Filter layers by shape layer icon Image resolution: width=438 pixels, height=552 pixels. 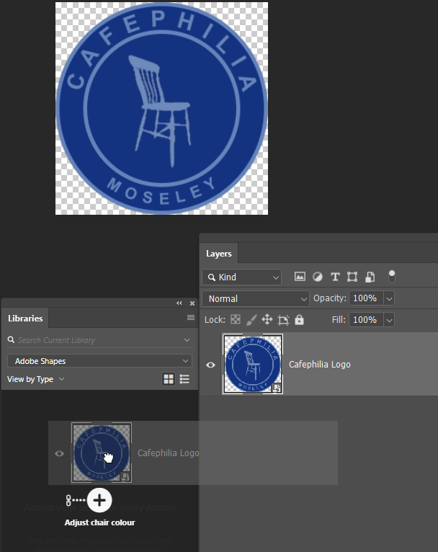tap(352, 277)
